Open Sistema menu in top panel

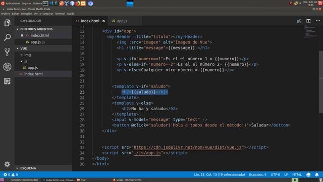click(37, 4)
